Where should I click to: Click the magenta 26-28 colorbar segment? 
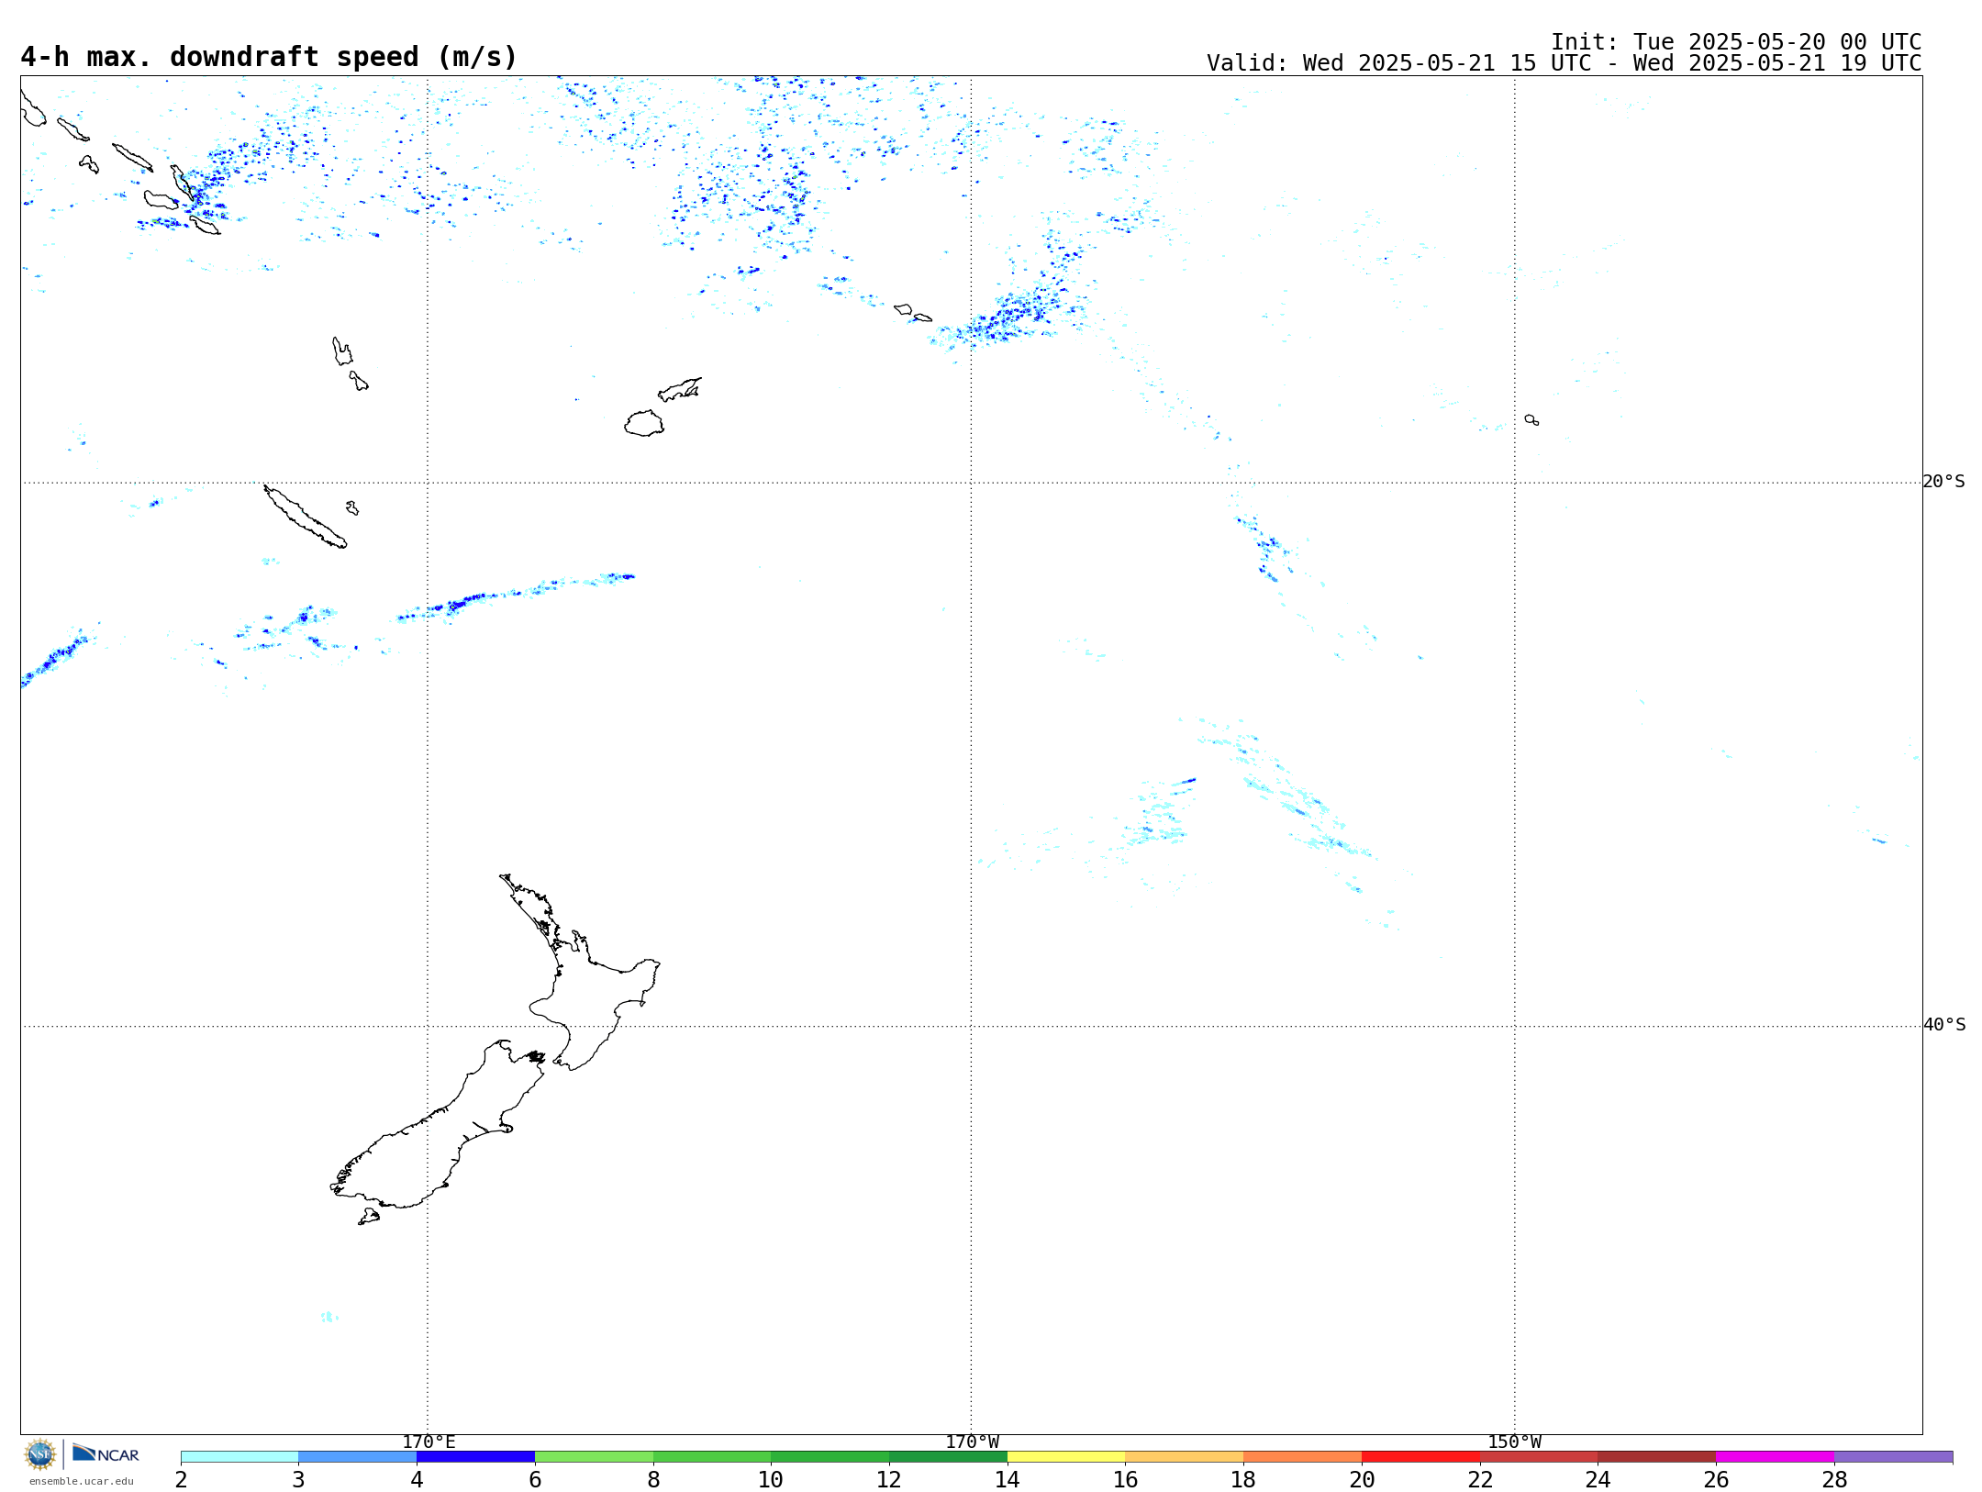[x=1775, y=1457]
